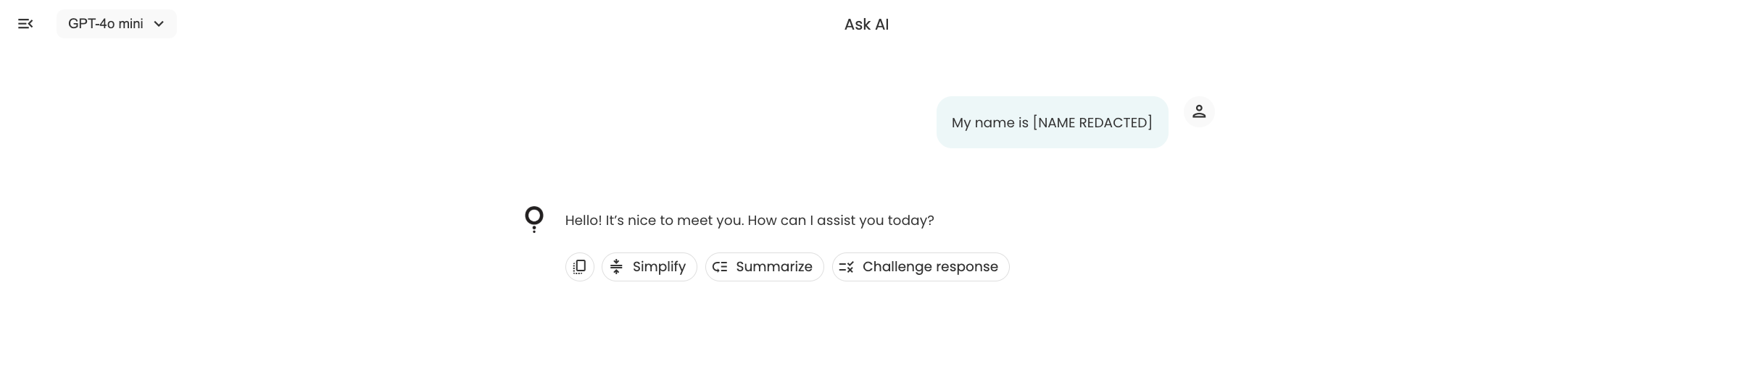Click the Summarize list icon
The image size is (1747, 374).
tap(720, 267)
